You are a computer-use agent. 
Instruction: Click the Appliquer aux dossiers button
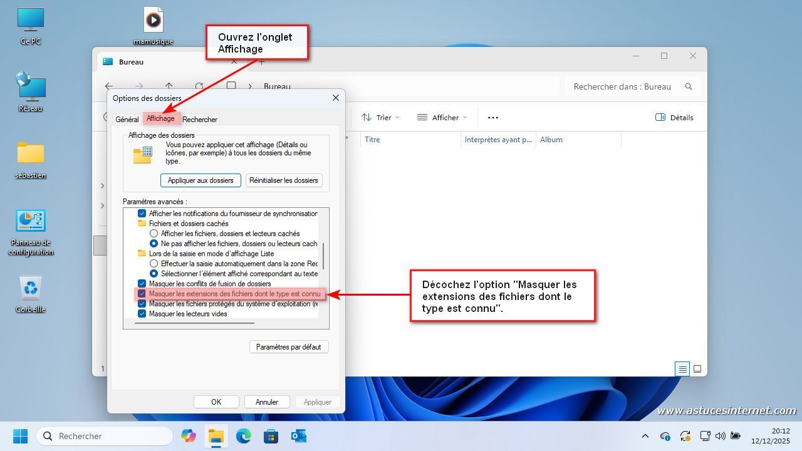(200, 180)
